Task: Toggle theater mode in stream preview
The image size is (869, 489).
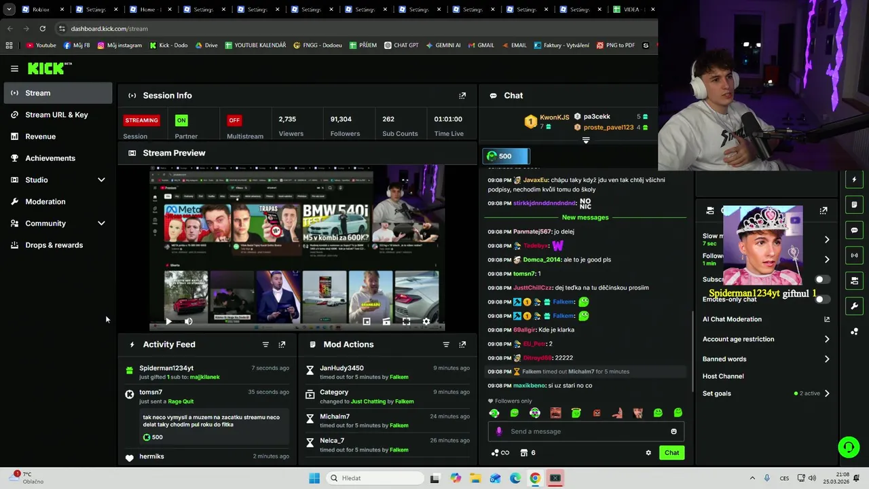Action: (x=386, y=321)
